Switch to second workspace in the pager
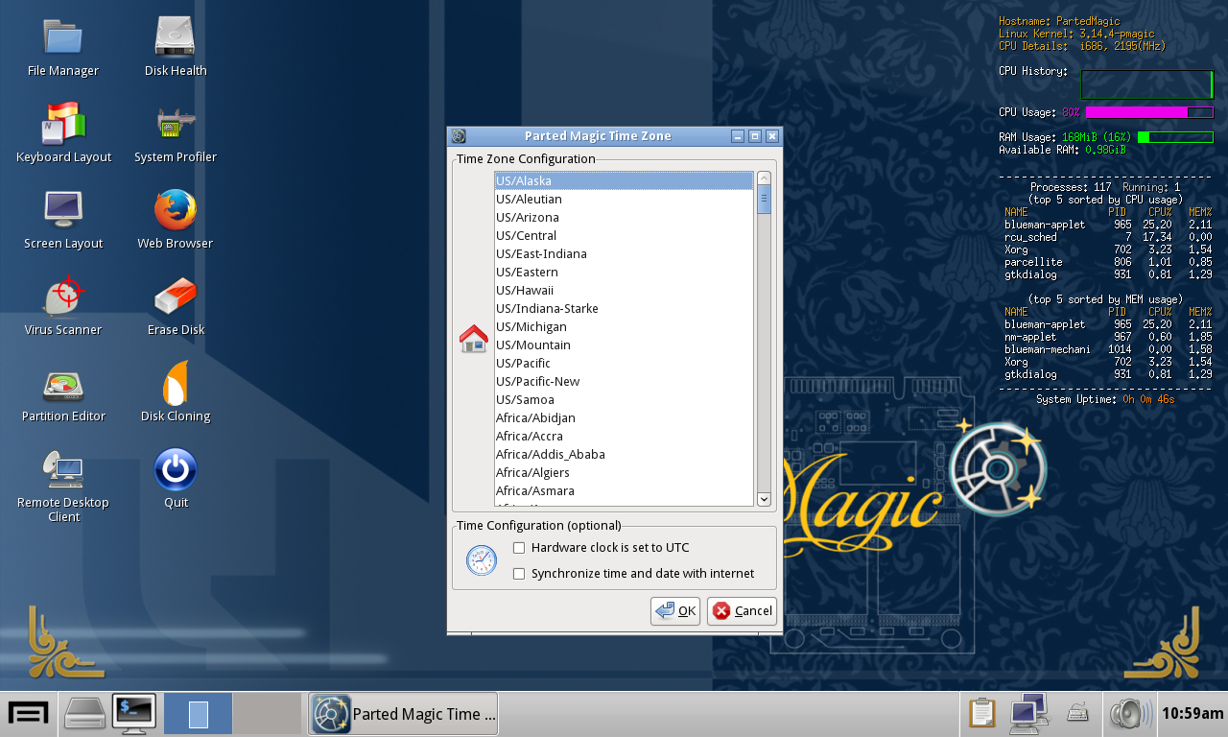 (268, 714)
